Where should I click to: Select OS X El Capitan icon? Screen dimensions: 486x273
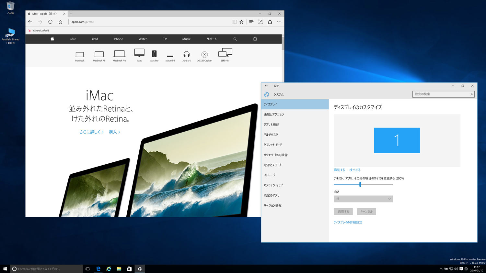204,56
